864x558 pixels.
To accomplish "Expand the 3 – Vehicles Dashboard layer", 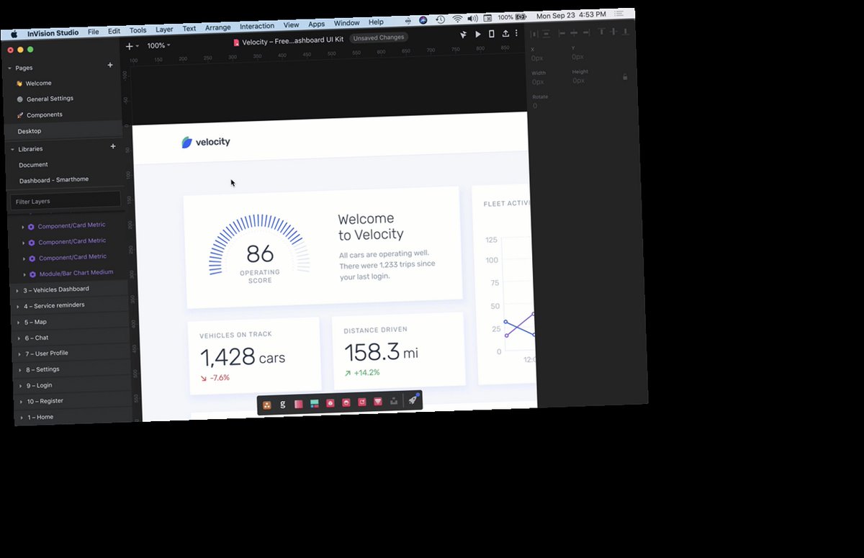I will point(17,291).
